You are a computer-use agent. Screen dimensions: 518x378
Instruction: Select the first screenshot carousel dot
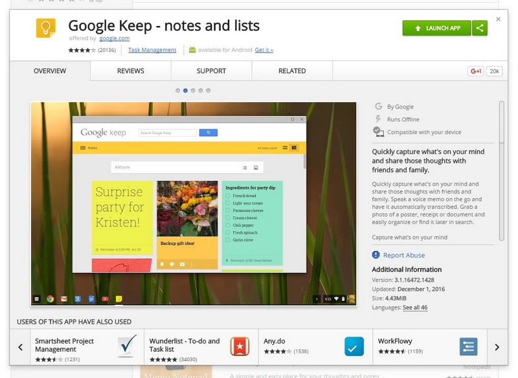click(177, 91)
